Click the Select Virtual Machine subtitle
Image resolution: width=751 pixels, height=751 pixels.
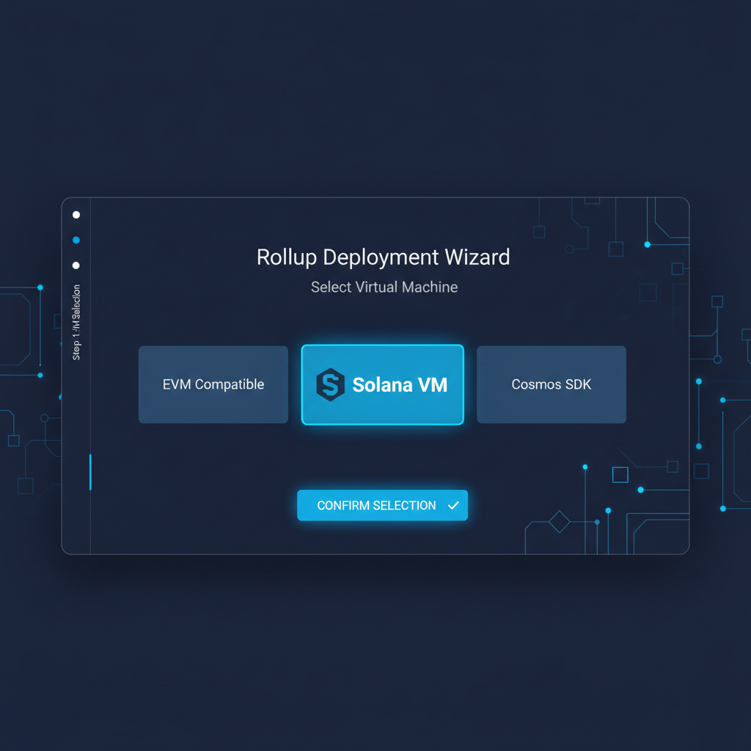(383, 287)
